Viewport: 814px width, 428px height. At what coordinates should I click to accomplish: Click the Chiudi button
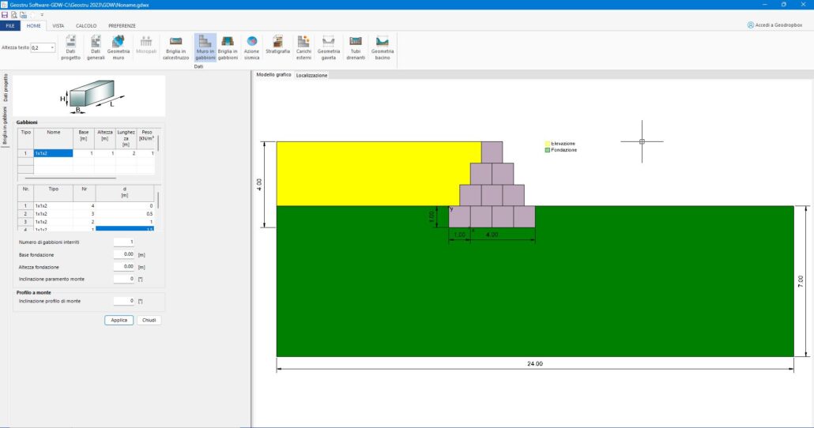coord(149,320)
